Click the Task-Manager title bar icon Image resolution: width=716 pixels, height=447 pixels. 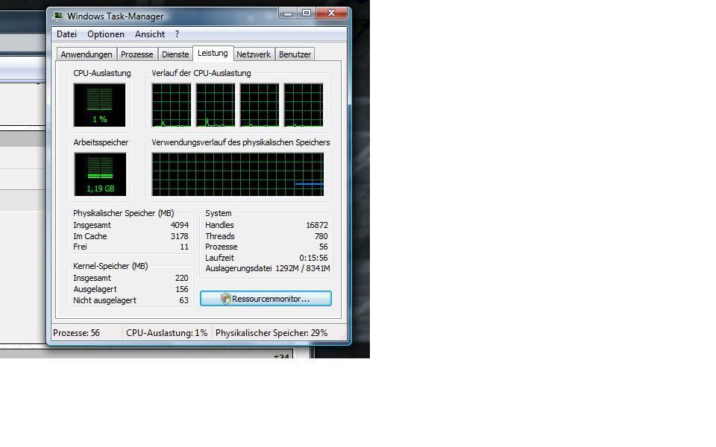(x=58, y=16)
